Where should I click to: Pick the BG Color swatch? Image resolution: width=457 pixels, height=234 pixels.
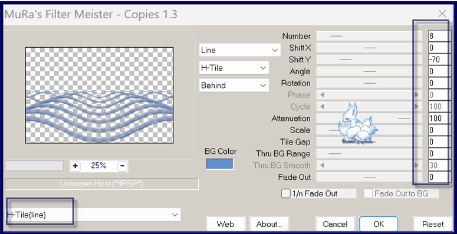pos(220,164)
